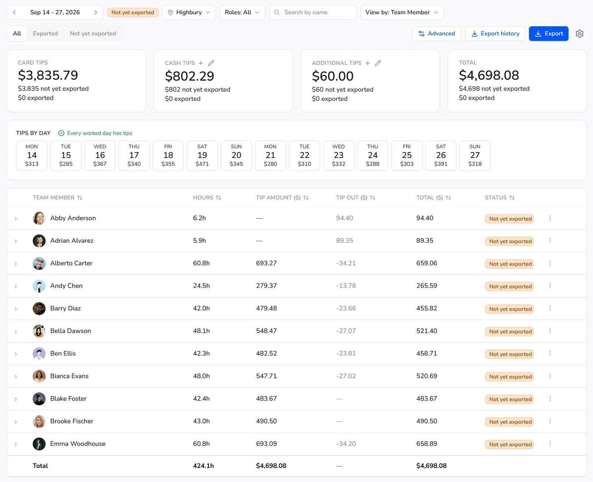Open the settings gear icon
The image size is (593, 482).
[x=580, y=34]
